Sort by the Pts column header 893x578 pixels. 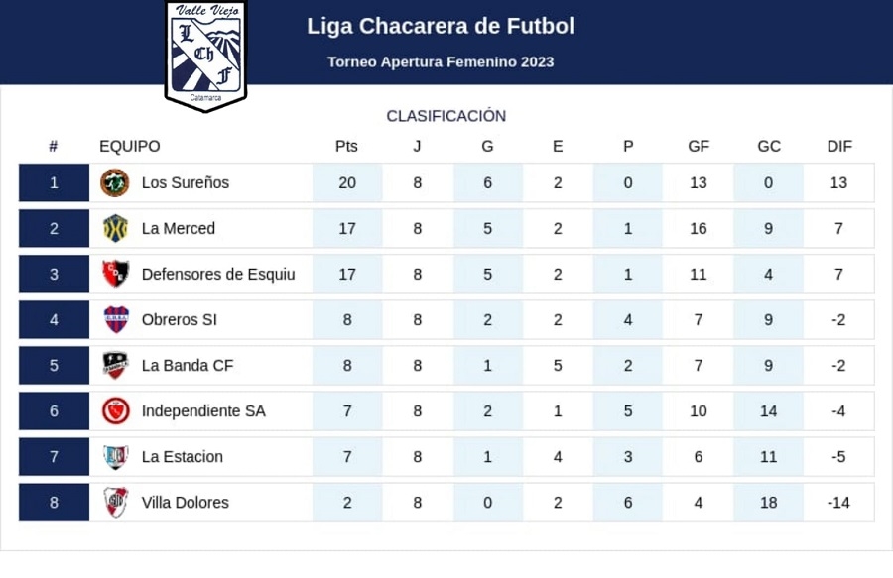(346, 147)
